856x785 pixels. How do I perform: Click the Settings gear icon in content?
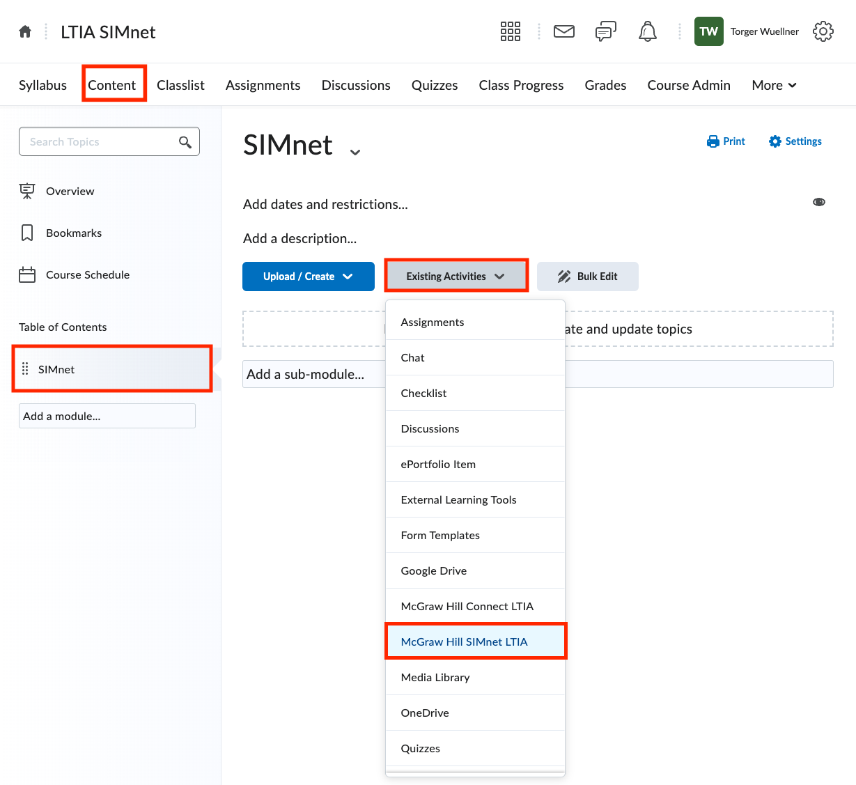click(x=775, y=141)
